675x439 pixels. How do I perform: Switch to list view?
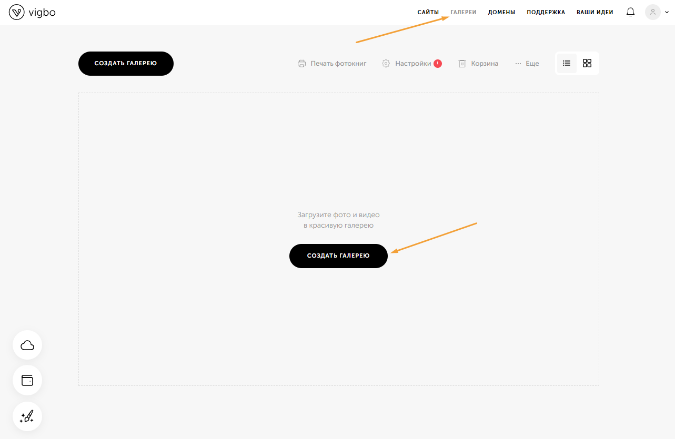coord(567,63)
